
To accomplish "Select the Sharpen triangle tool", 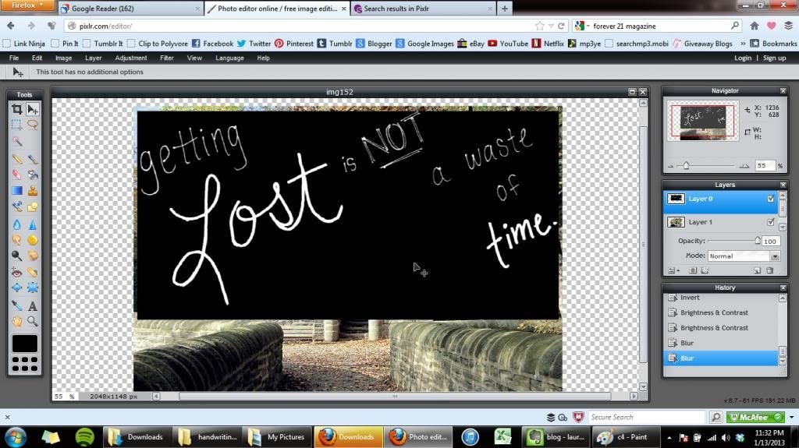I will [x=33, y=224].
